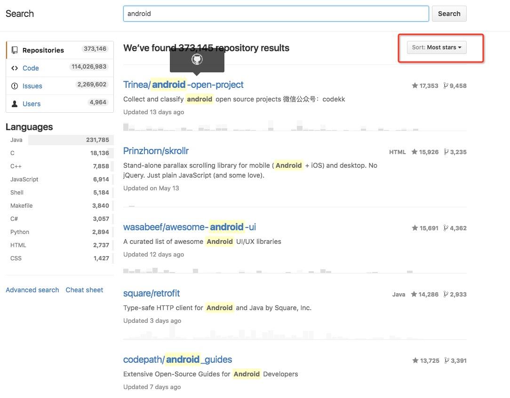Click the 15,926 stars count
Viewport: 510px width, 398px height.
click(429, 152)
